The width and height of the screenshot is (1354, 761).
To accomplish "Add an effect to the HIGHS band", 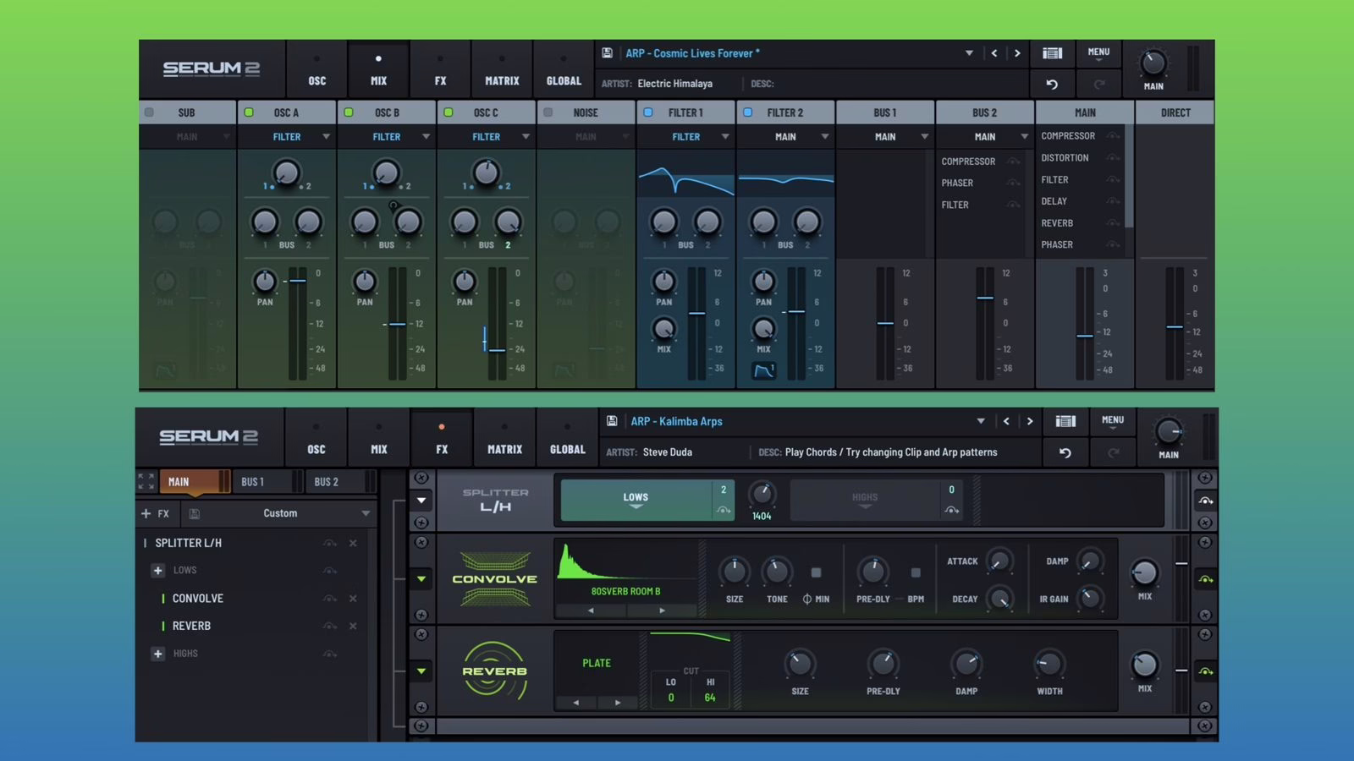I will 157,654.
